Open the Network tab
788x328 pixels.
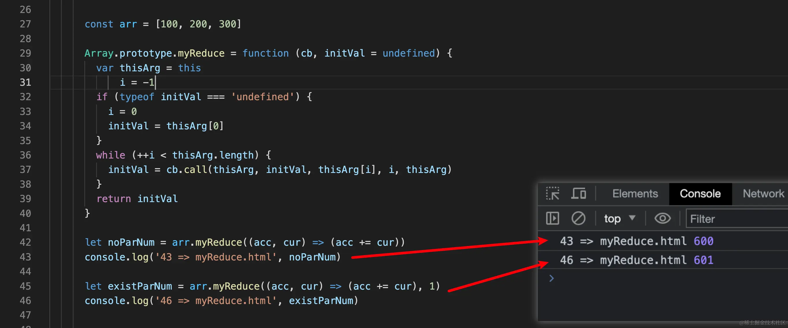pyautogui.click(x=763, y=194)
